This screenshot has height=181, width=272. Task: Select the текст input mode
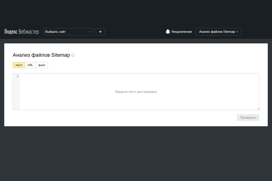pos(19,65)
